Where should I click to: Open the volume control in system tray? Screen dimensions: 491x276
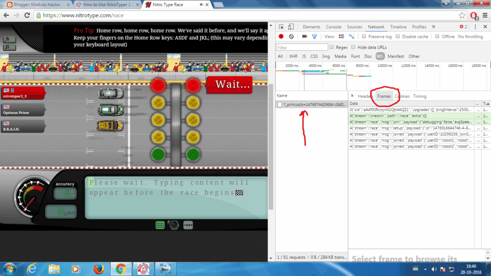[x=434, y=269]
